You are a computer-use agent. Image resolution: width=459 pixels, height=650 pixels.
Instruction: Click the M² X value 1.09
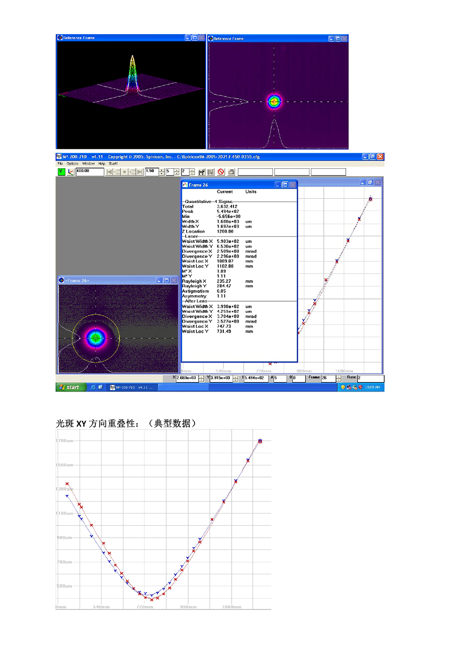tap(221, 271)
